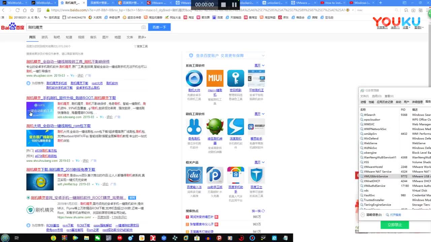Click the browser back arrow

tap(3, 10)
